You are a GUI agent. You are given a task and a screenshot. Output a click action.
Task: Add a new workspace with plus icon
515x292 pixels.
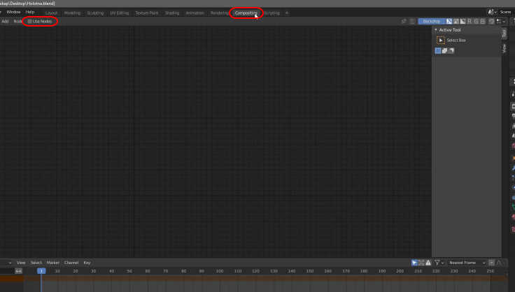coord(287,13)
